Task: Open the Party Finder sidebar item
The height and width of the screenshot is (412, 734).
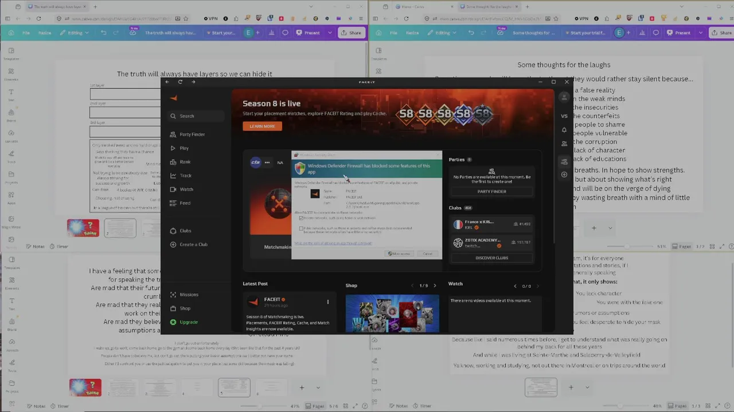Action: pyautogui.click(x=188, y=134)
